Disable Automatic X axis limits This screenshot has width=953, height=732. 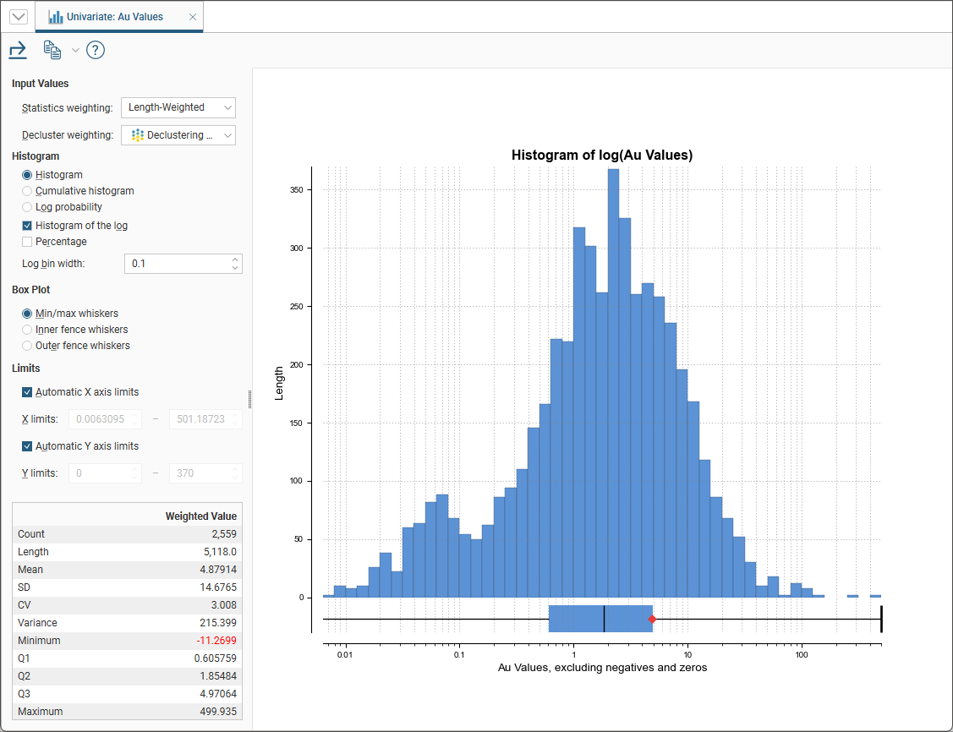point(28,392)
